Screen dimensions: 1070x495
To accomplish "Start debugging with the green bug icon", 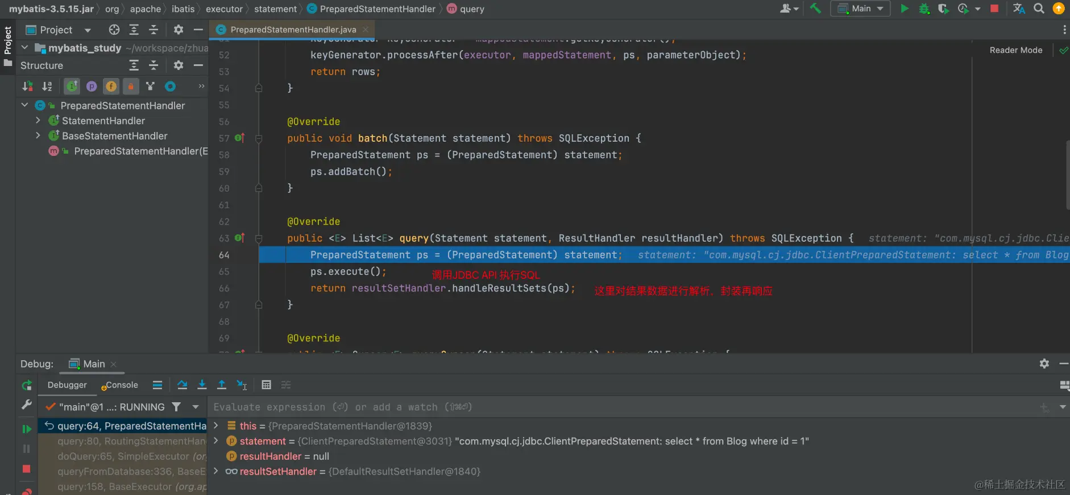I will (x=924, y=9).
